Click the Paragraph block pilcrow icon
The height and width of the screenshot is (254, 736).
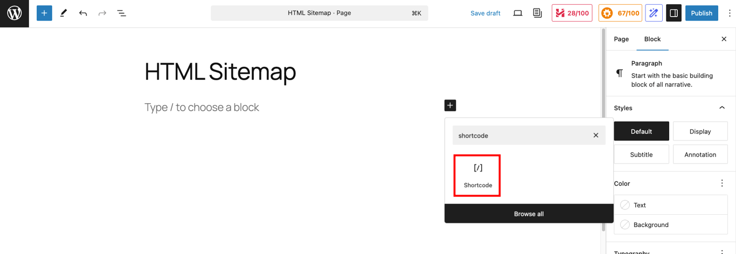click(620, 73)
